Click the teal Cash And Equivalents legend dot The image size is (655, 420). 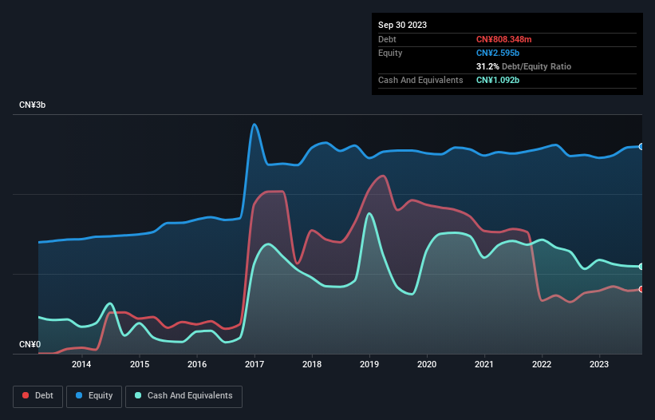(138, 395)
